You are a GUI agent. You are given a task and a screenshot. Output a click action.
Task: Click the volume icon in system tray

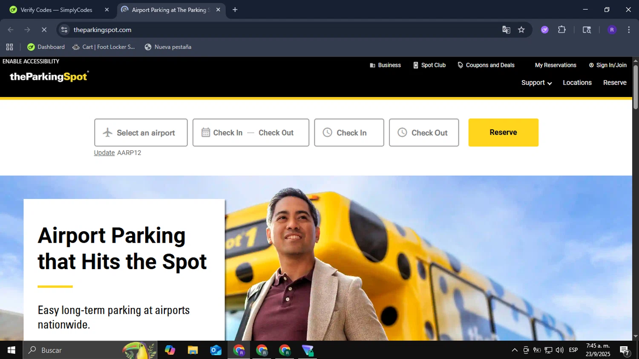click(560, 350)
